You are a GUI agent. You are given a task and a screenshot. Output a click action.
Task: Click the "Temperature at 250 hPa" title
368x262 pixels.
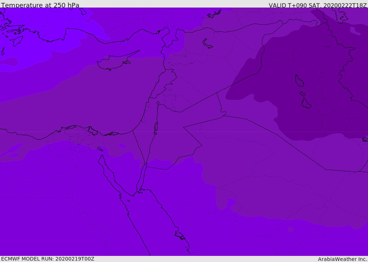(40, 5)
